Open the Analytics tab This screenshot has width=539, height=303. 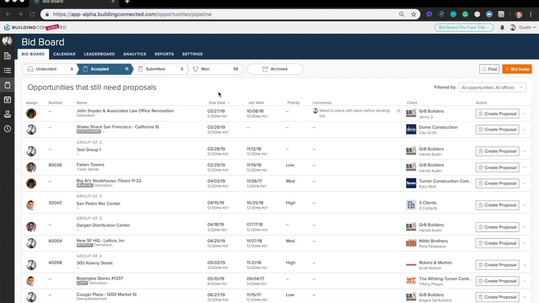pos(135,54)
